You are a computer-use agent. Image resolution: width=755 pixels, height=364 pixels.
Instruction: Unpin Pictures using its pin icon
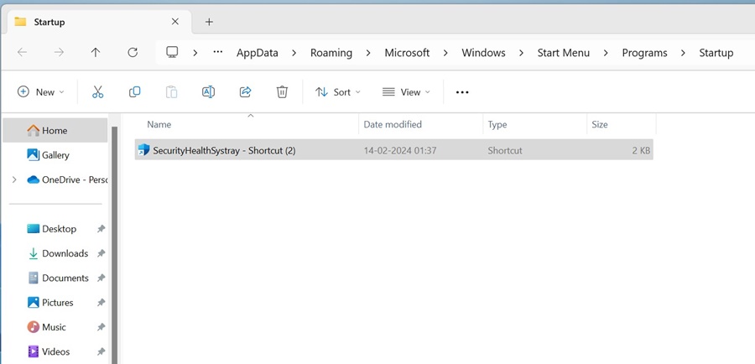click(x=102, y=303)
